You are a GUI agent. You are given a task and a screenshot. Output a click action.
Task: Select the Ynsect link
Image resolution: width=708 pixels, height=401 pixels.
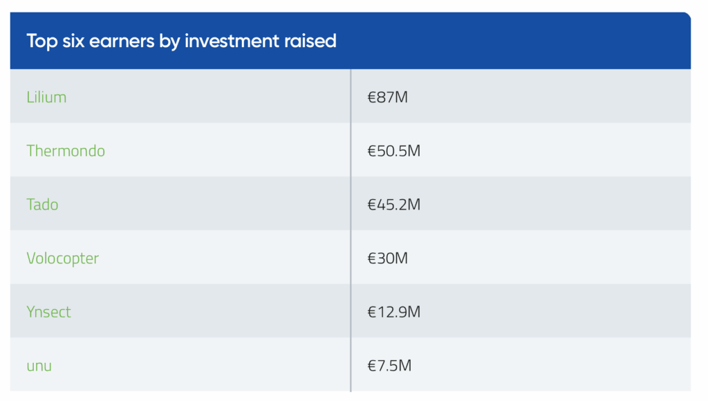(x=48, y=312)
